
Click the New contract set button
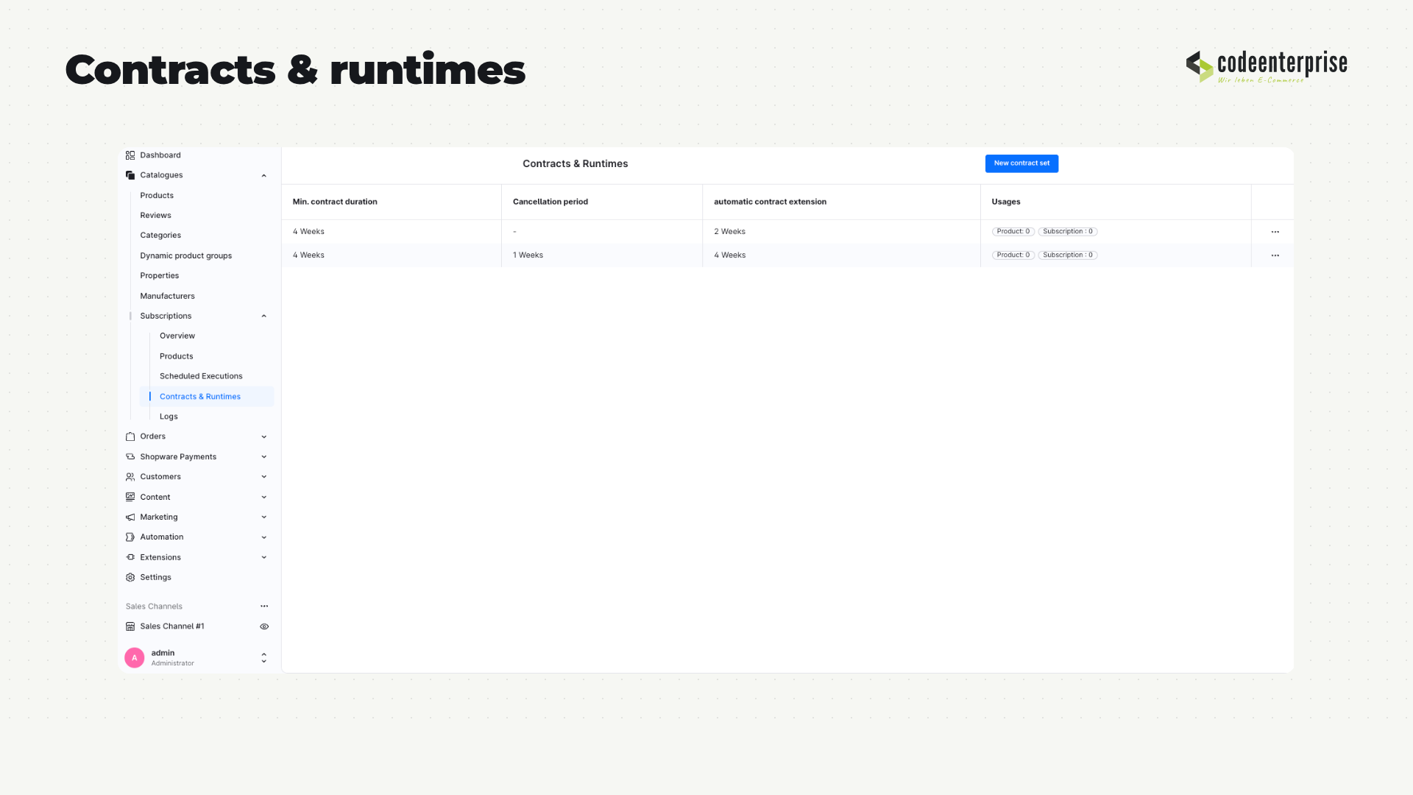point(1021,163)
